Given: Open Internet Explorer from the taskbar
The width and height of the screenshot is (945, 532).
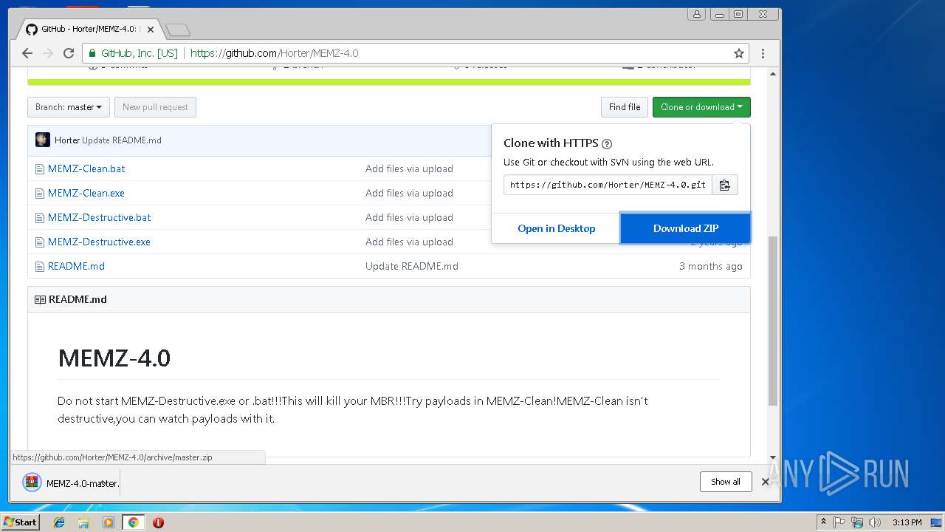Looking at the screenshot, I should point(59,522).
